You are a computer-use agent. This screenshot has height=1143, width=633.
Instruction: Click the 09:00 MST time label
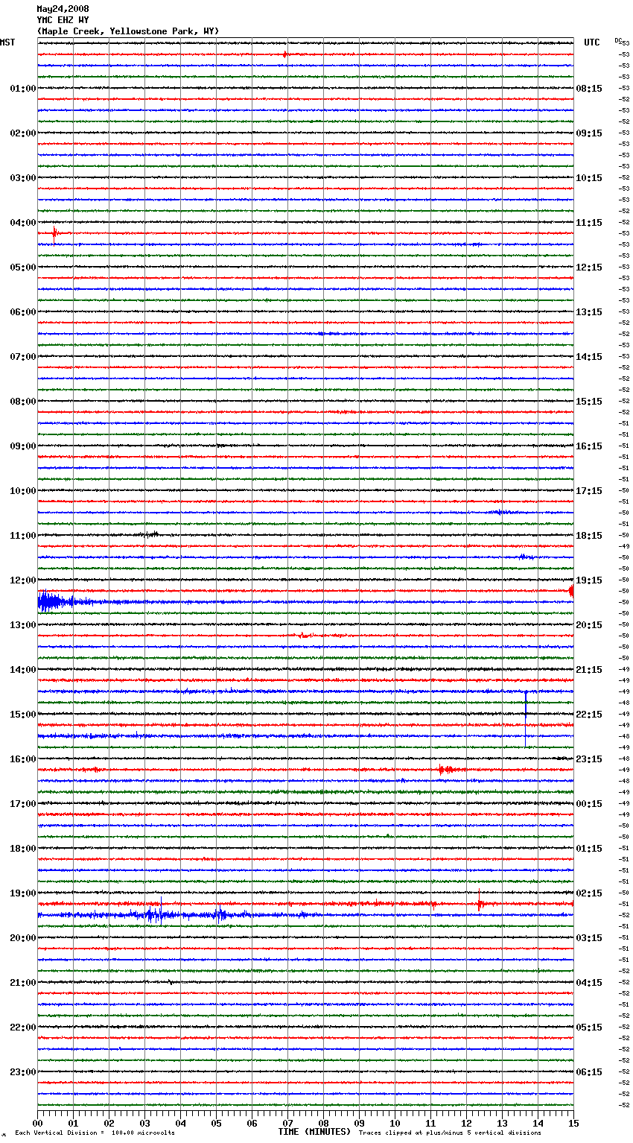tap(23, 446)
